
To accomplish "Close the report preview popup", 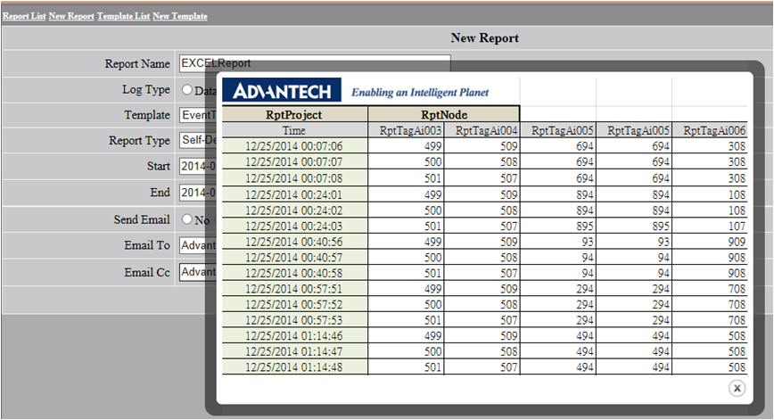I will pyautogui.click(x=737, y=389).
